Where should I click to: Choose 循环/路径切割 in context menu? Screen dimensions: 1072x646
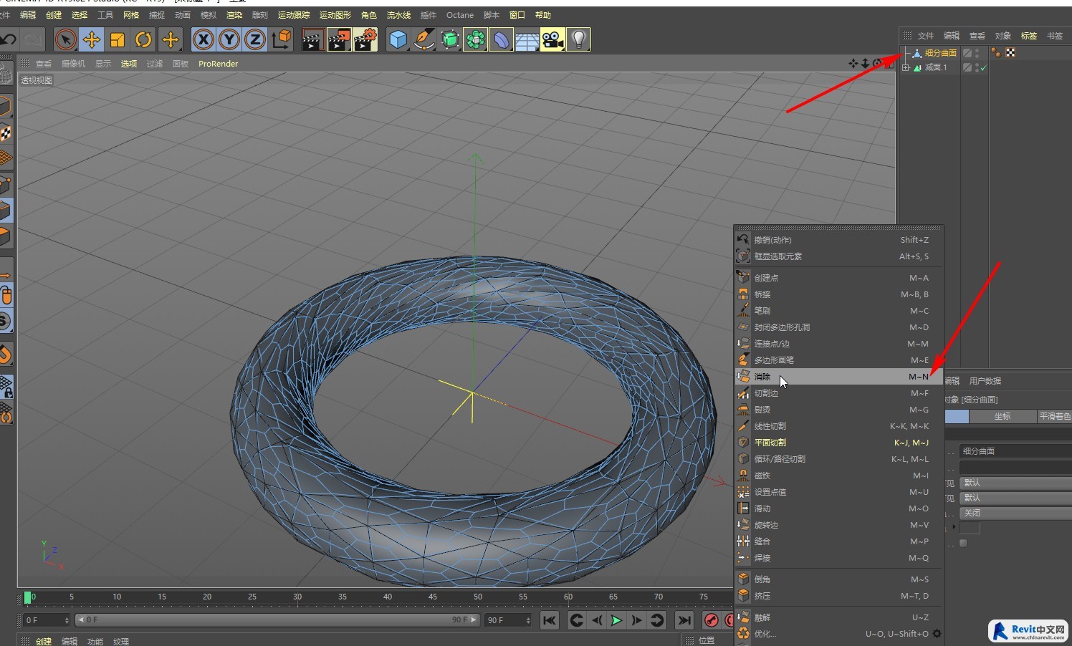click(838, 459)
